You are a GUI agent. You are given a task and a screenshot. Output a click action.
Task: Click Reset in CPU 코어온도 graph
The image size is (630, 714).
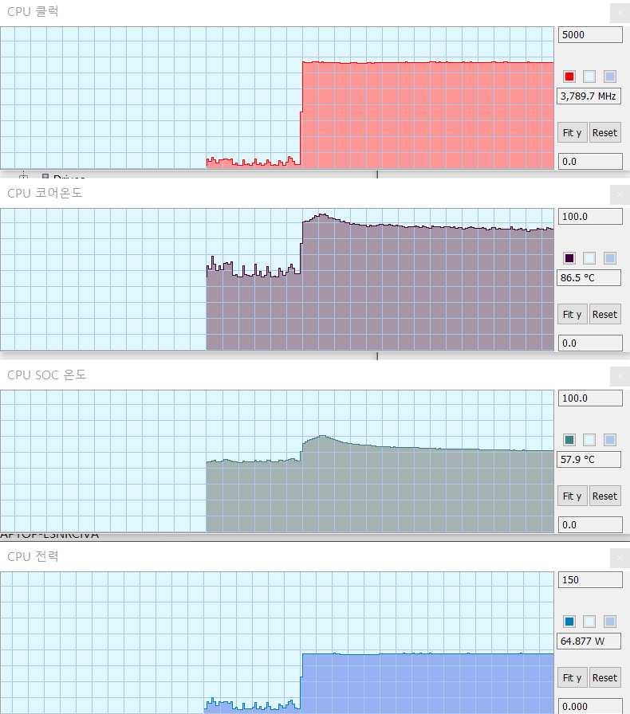[605, 314]
